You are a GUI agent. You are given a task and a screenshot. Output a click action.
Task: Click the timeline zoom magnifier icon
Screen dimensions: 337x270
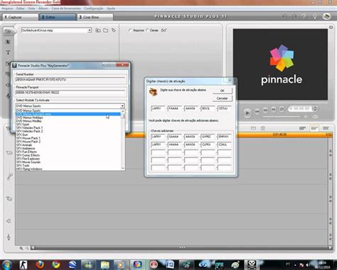pos(21,248)
